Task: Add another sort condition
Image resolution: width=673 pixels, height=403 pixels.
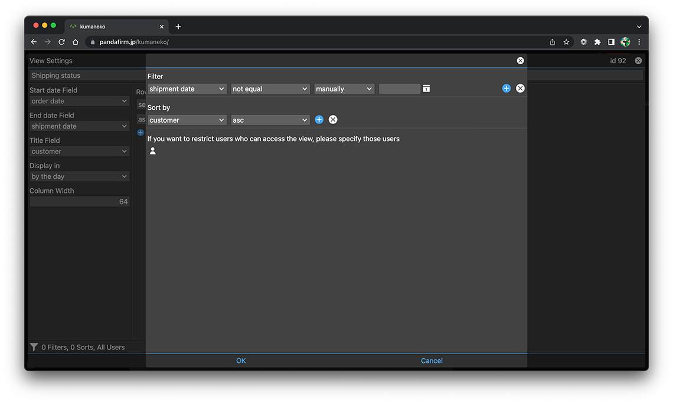Action: [x=319, y=120]
